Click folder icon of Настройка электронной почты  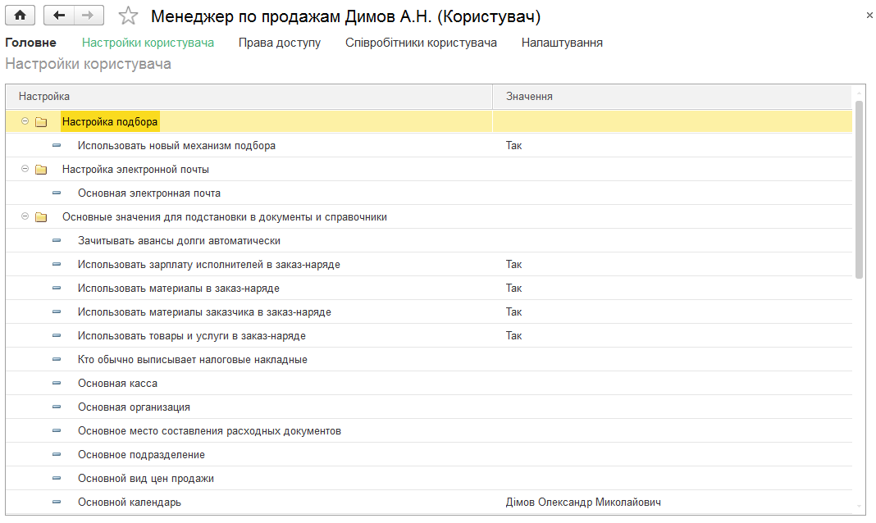tap(41, 169)
